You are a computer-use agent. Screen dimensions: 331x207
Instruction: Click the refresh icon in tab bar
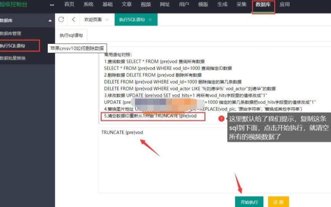click(x=61, y=19)
